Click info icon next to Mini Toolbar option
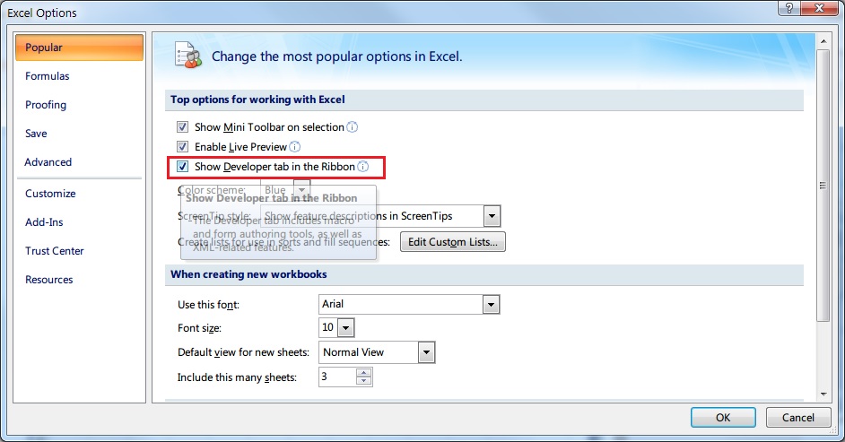Screen dimensions: 845x442 click(x=352, y=127)
